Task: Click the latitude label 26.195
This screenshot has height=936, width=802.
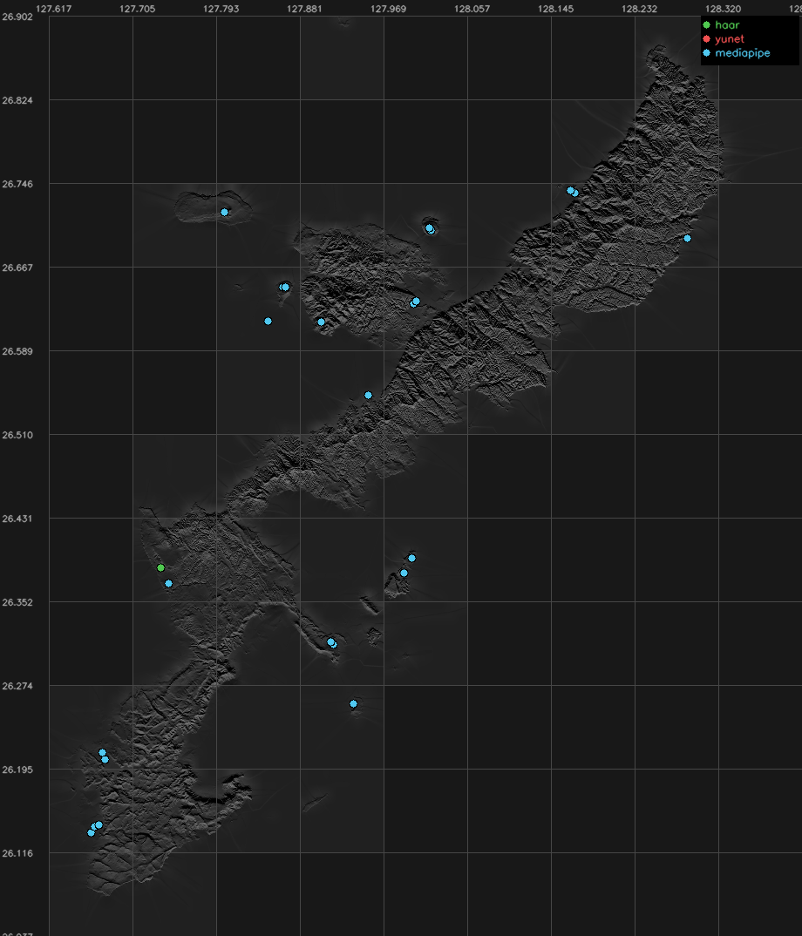Action: pyautogui.click(x=17, y=770)
